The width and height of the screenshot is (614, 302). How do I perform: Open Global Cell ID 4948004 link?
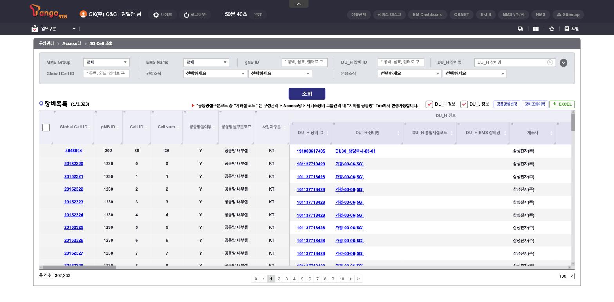[x=74, y=151]
